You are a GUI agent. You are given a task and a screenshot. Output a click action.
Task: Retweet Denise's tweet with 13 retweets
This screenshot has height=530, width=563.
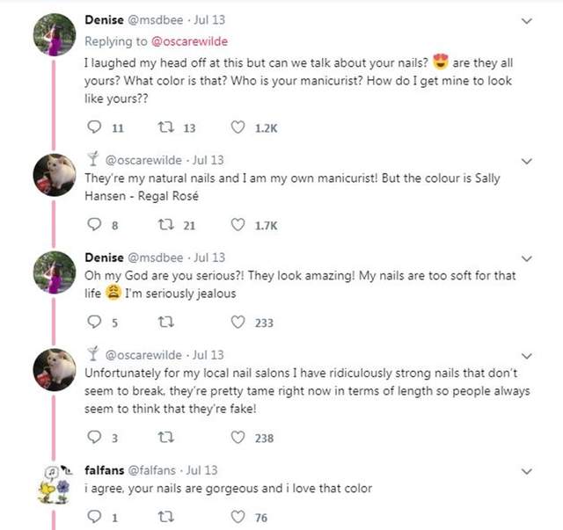click(x=165, y=128)
